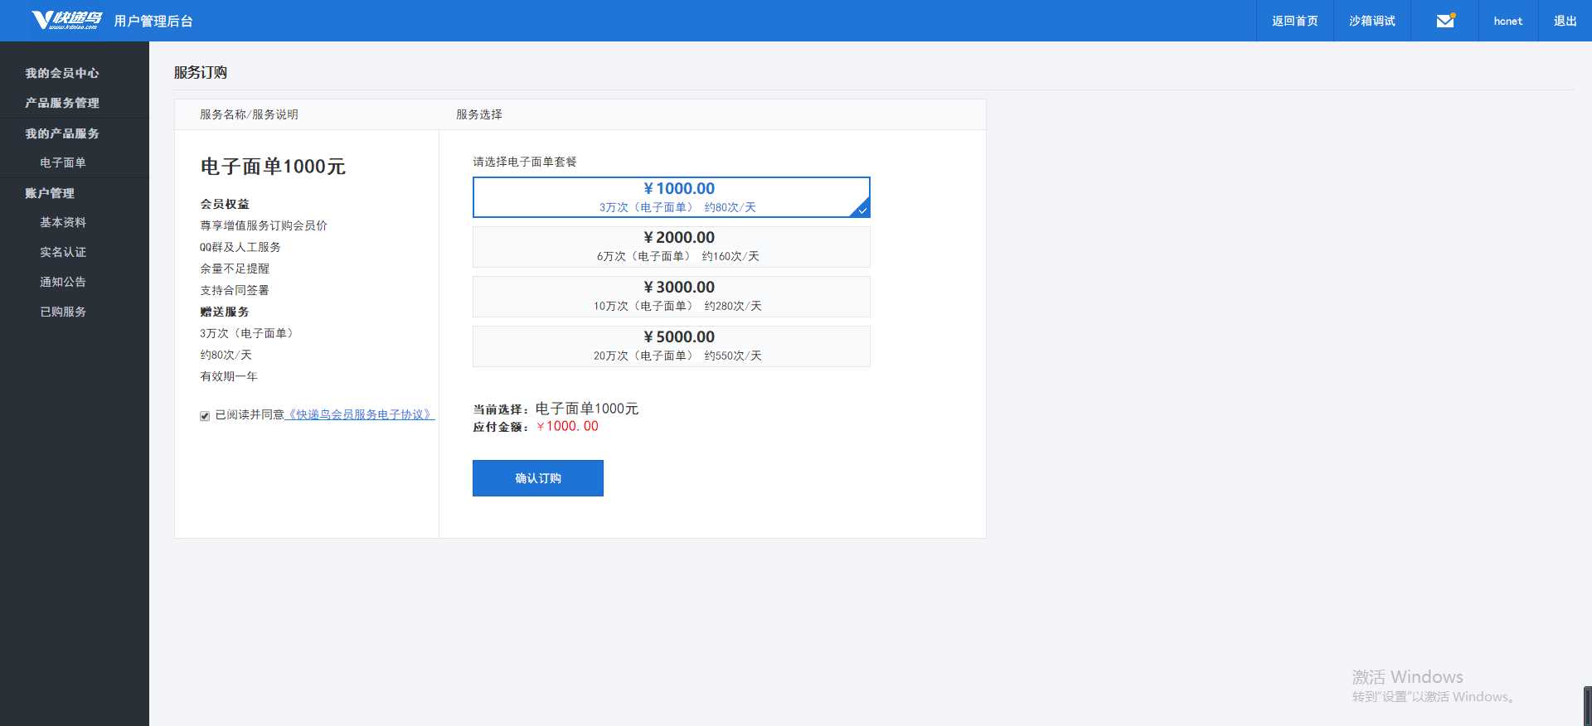
Task: Click the QQ群及人工服务 benefit line
Action: click(240, 247)
